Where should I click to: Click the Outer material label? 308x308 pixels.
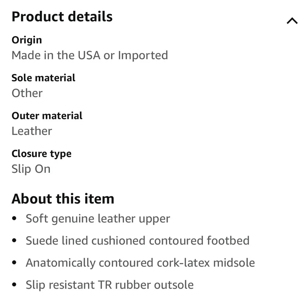(x=47, y=115)
